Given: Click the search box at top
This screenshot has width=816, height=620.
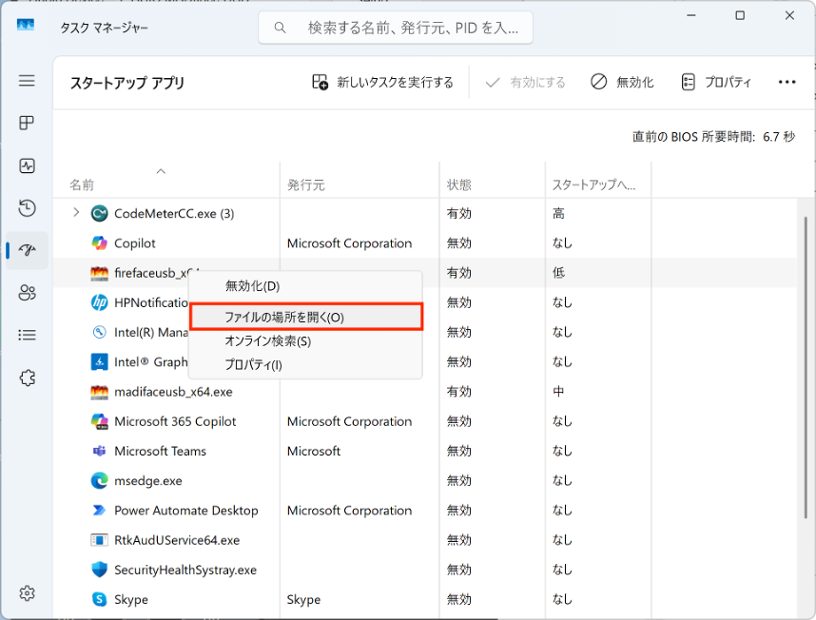Looking at the screenshot, I should coord(396,28).
